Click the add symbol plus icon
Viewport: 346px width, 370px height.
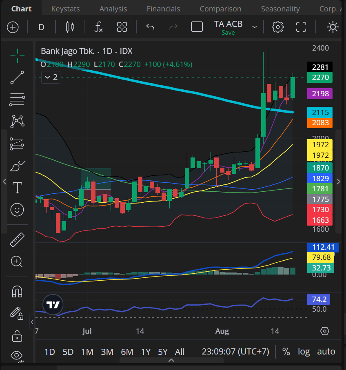[13, 27]
